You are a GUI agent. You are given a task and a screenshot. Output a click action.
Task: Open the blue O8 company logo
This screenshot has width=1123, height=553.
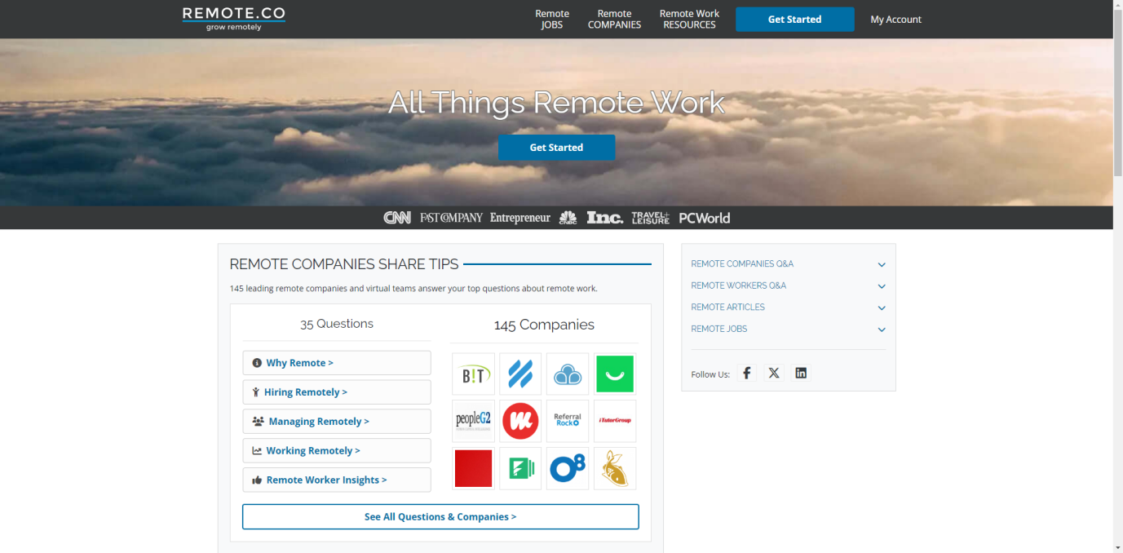click(568, 468)
